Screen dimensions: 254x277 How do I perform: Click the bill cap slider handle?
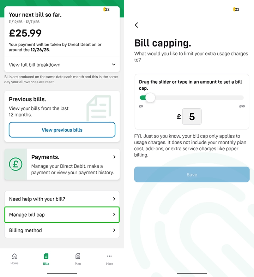point(150,98)
